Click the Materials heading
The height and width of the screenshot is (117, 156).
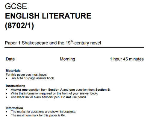click(13, 71)
